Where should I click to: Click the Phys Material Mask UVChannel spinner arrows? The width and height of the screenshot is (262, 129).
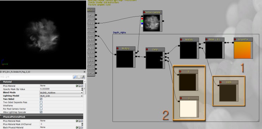[82, 124]
